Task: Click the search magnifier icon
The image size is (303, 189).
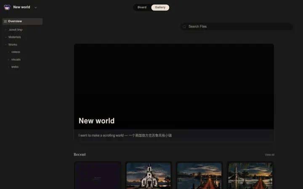Action: point(185,26)
